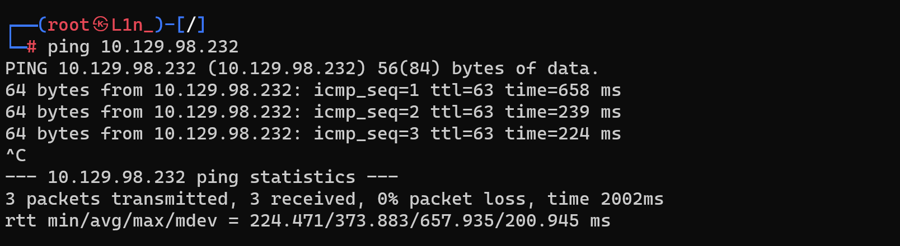
Task: Click the current directory slash in brackets
Action: 191,25
